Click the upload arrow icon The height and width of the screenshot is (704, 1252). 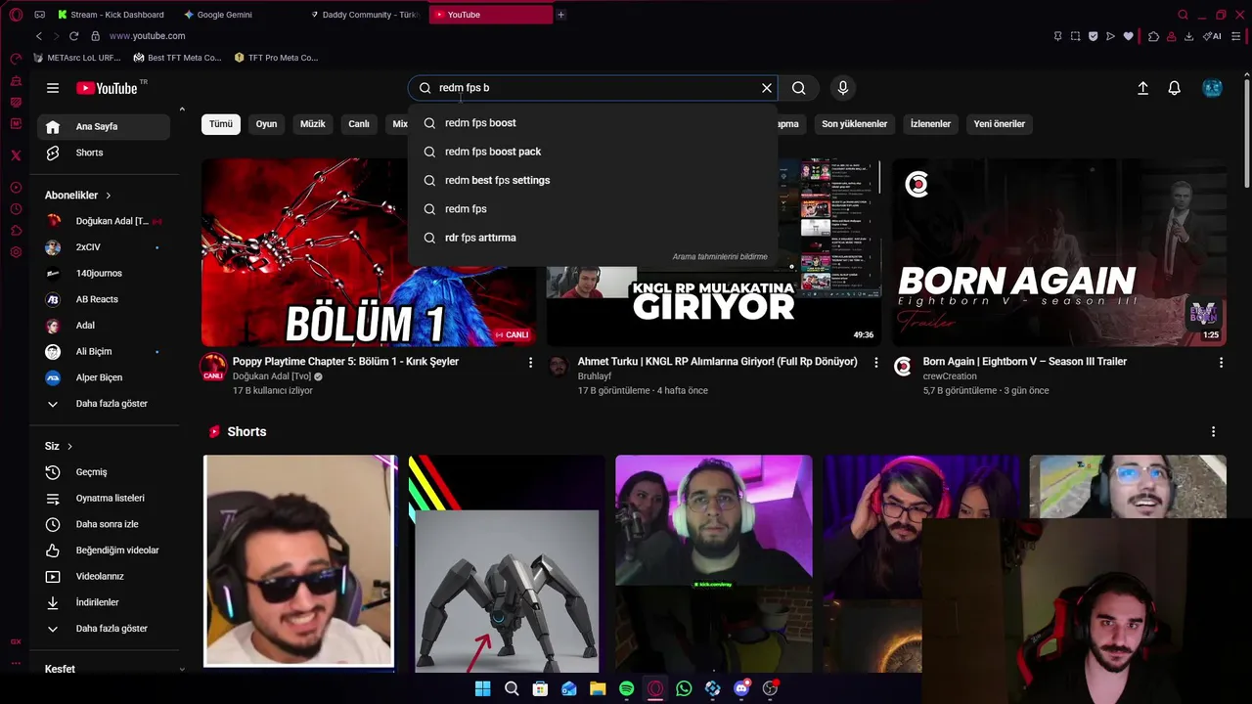[1142, 88]
